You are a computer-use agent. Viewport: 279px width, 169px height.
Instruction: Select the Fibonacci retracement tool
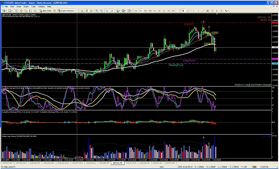212,11
